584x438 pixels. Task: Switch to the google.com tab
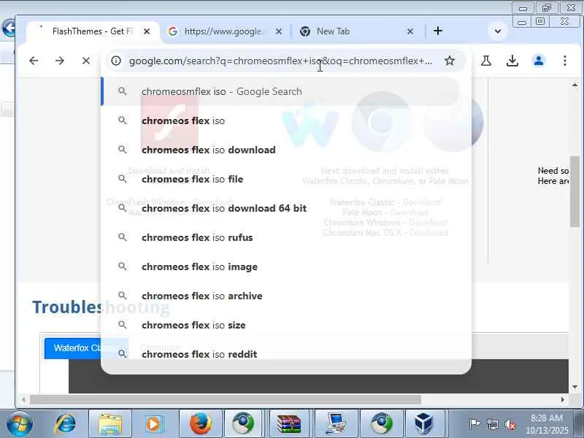click(x=225, y=31)
